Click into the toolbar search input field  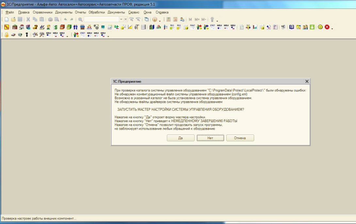pos(101,20)
